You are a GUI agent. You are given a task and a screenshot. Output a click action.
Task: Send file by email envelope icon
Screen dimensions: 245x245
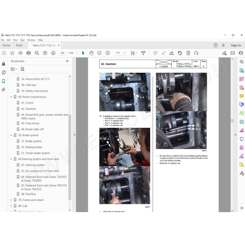(233, 53)
